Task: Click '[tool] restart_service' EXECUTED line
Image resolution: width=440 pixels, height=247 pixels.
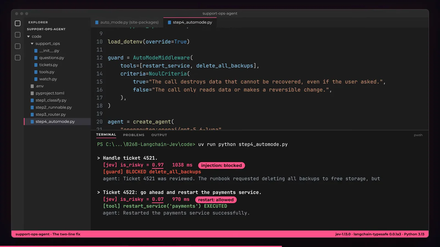Action: click(x=165, y=206)
